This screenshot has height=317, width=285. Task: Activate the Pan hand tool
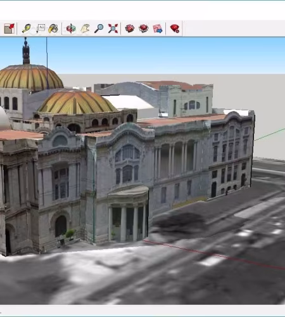click(x=85, y=29)
